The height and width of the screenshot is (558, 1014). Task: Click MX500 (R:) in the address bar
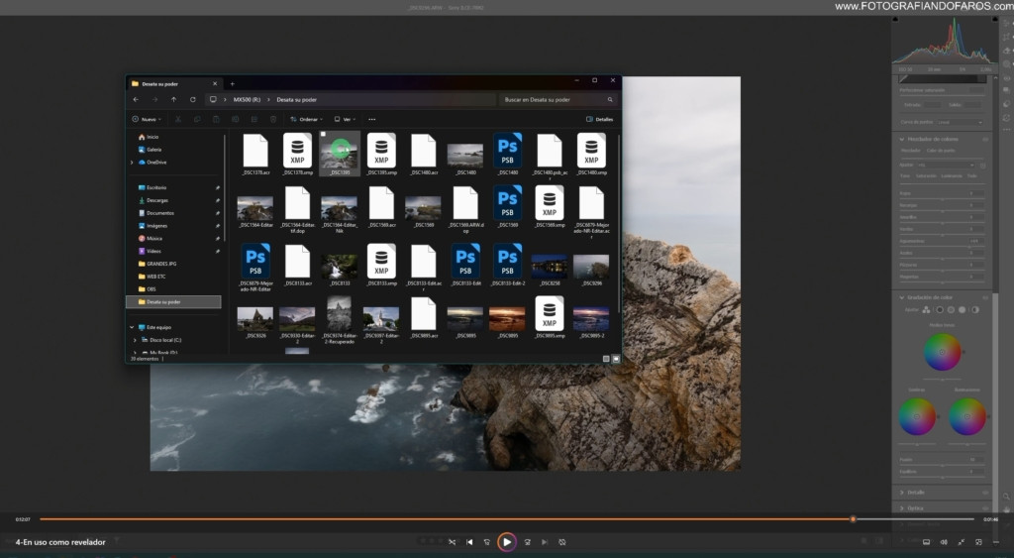247,100
